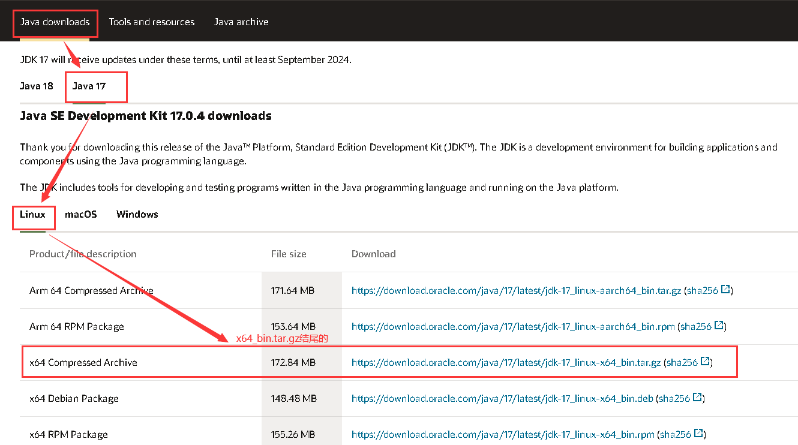The height and width of the screenshot is (445, 798).
Task: Open external icon beside x64 tar.gz sha256
Action: point(705,362)
